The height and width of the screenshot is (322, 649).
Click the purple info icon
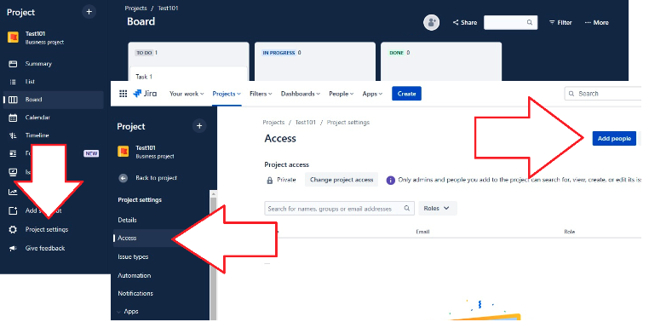click(x=390, y=181)
